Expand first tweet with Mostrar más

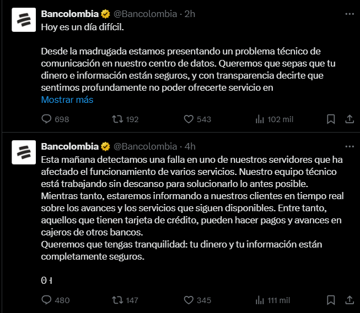point(67,100)
